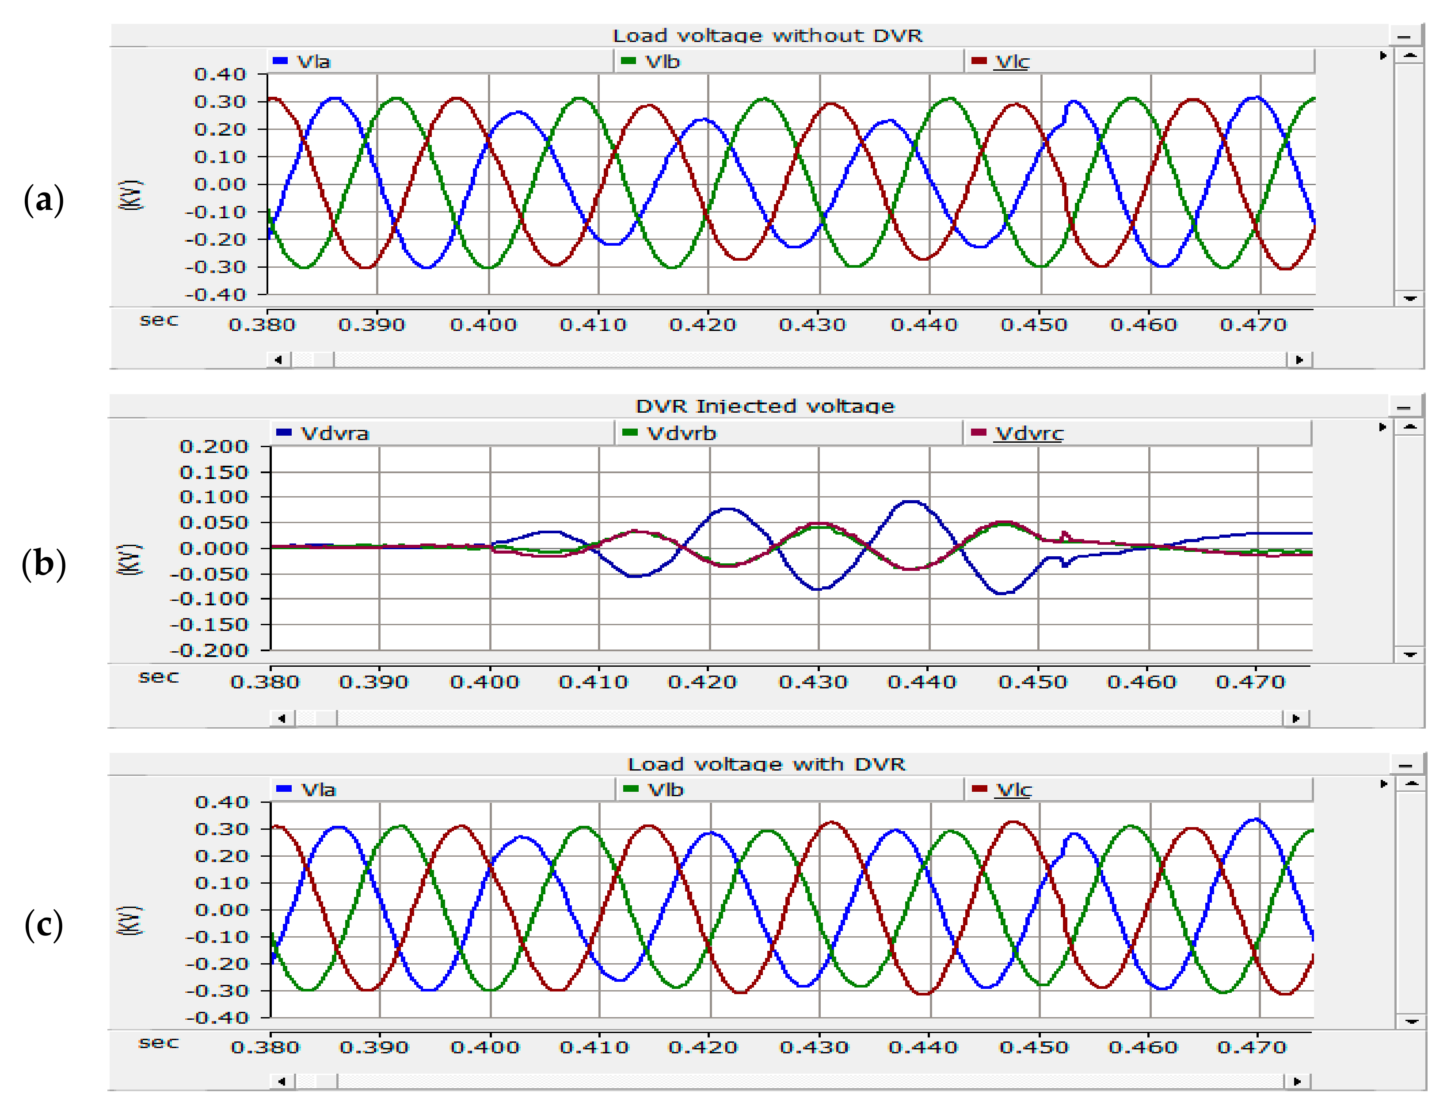Click 'Load voltage with DVR' title bar
1451x1113 pixels.
click(766, 764)
